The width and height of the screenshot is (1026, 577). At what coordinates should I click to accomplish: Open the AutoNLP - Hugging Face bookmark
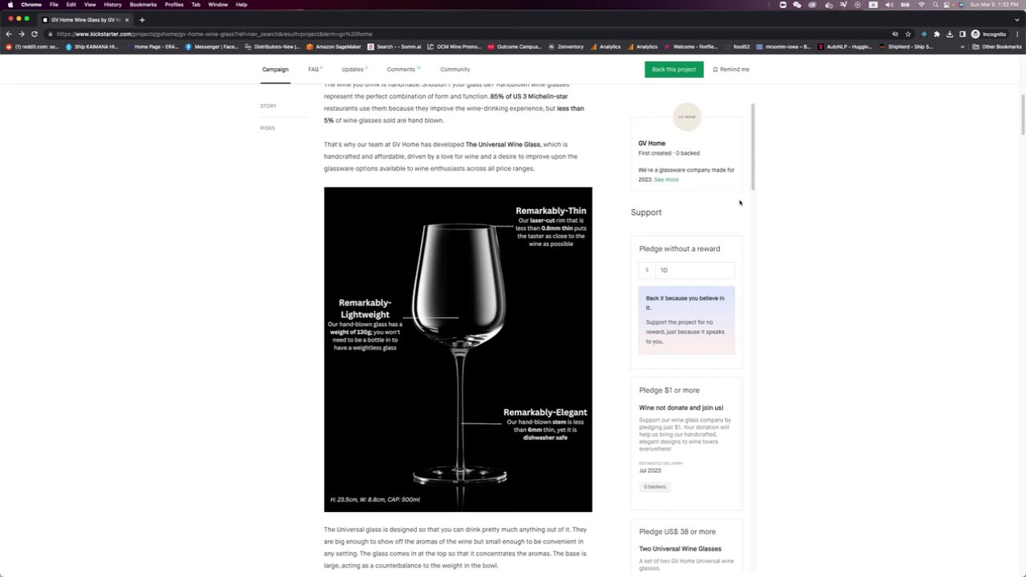click(x=844, y=46)
